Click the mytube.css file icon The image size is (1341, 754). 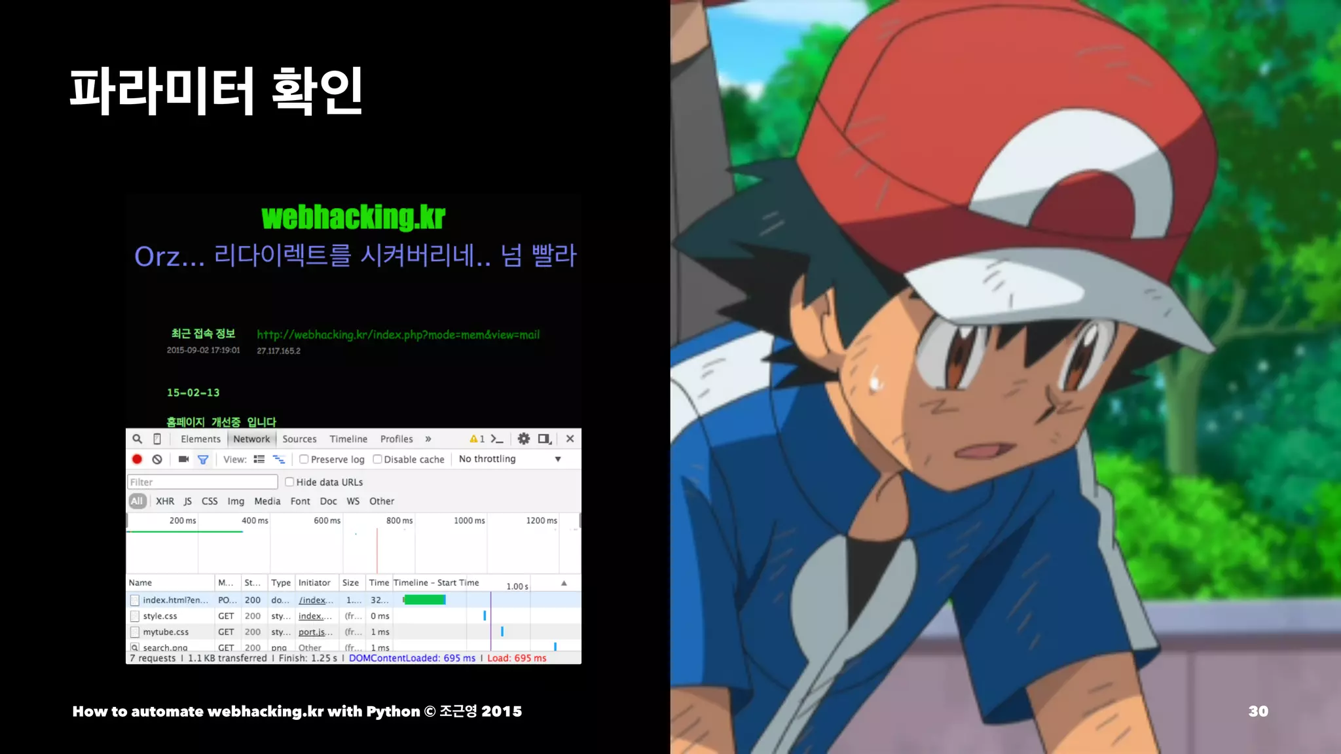pyautogui.click(x=134, y=632)
